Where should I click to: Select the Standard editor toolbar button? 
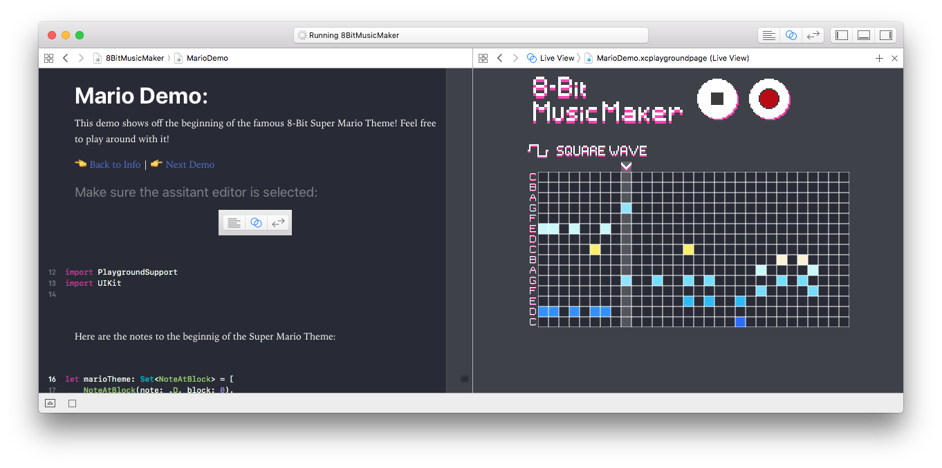768,35
